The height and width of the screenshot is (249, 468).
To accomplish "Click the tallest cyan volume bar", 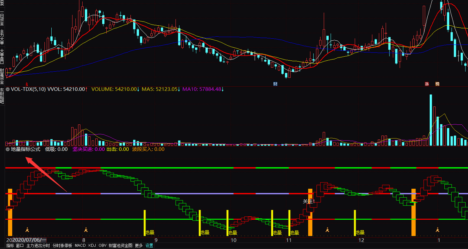I will click(x=431, y=120).
